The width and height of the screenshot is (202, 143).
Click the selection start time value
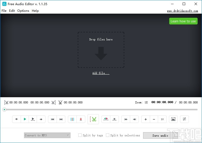[x=19, y=102]
